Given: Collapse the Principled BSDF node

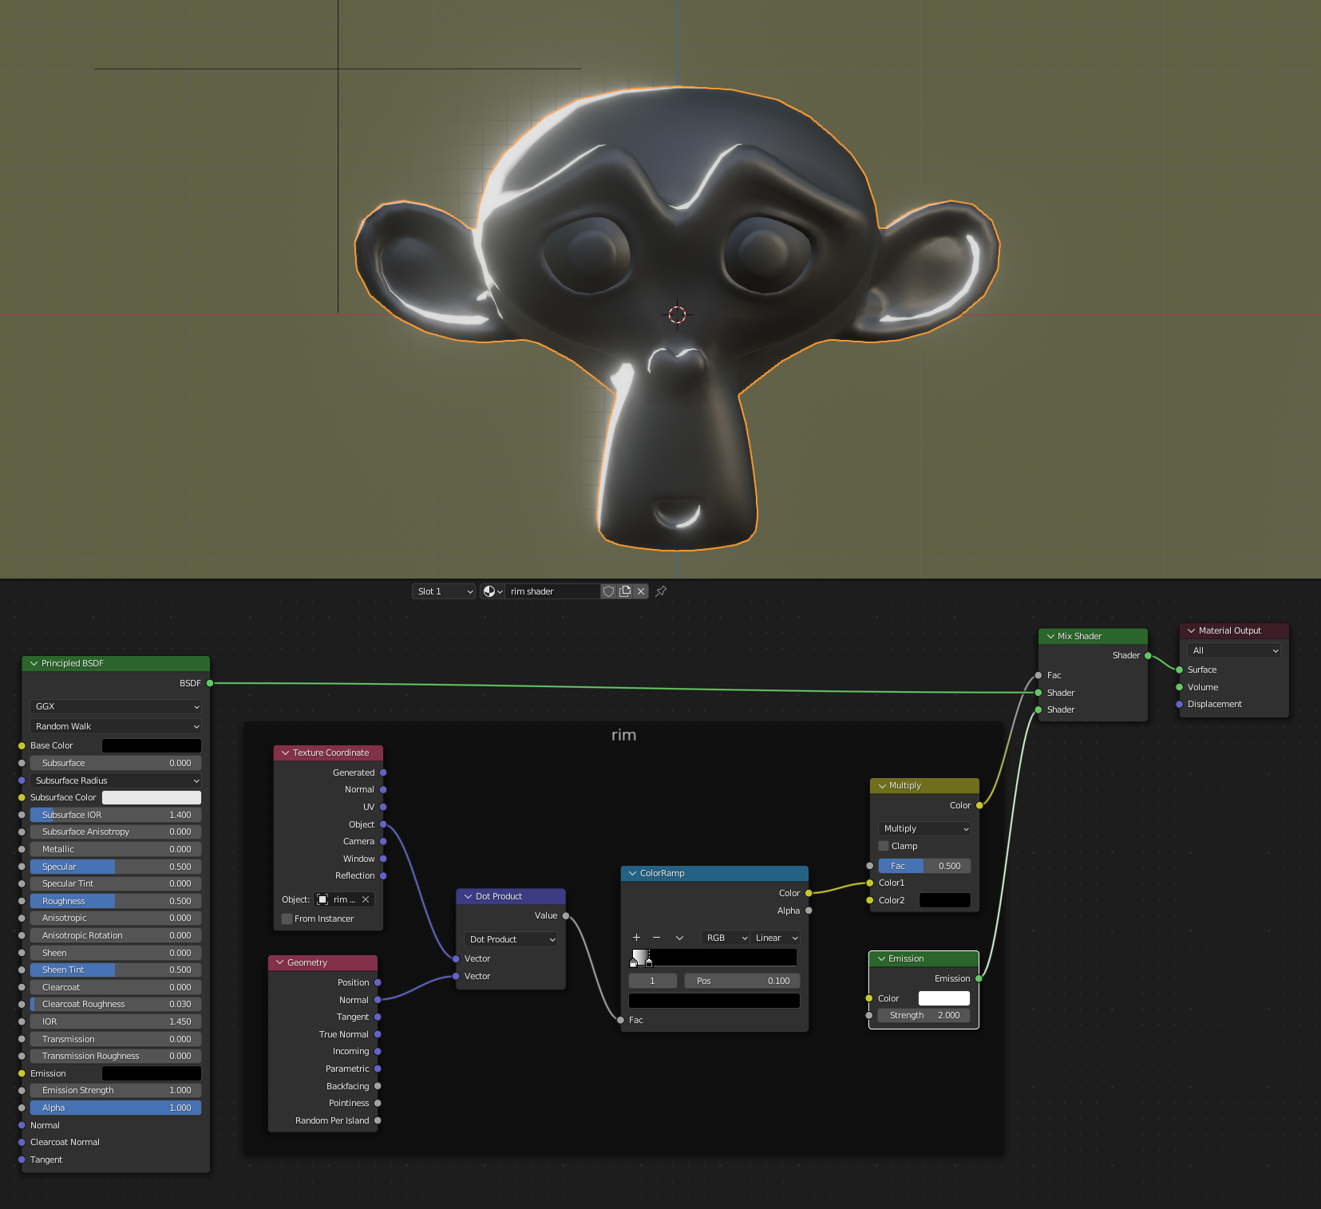Looking at the screenshot, I should (34, 663).
